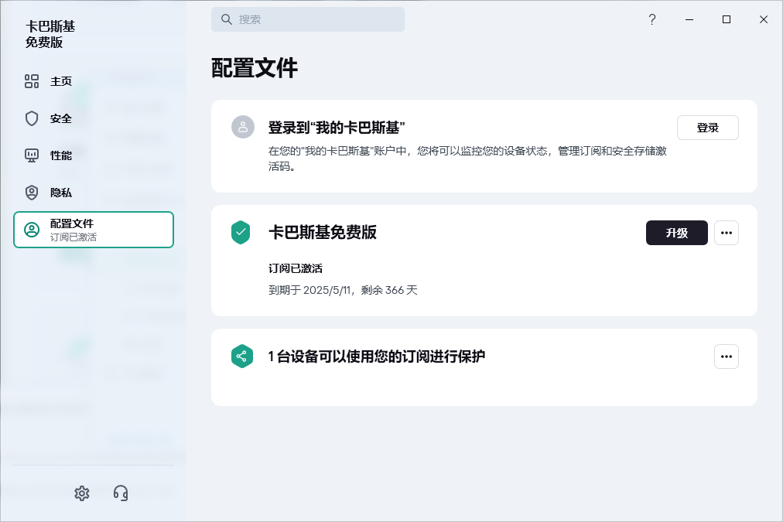
Task: Select the 性能 monitor icon
Action: click(32, 155)
